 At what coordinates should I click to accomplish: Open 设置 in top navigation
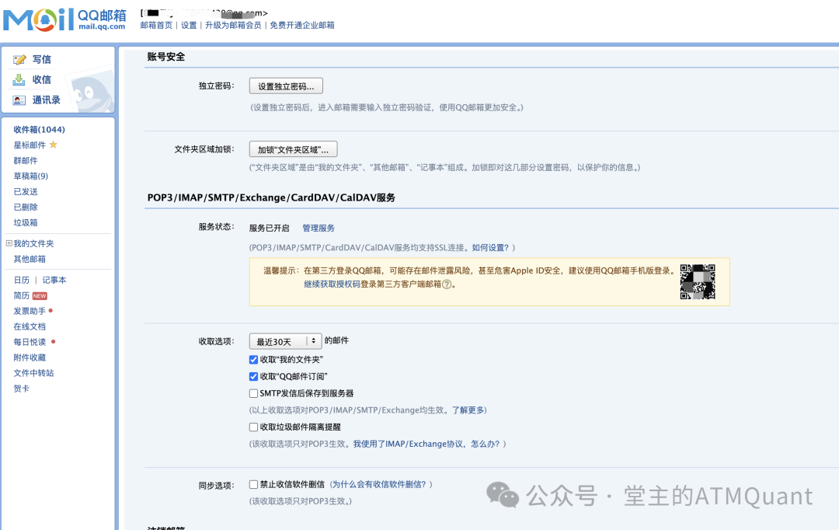click(189, 25)
